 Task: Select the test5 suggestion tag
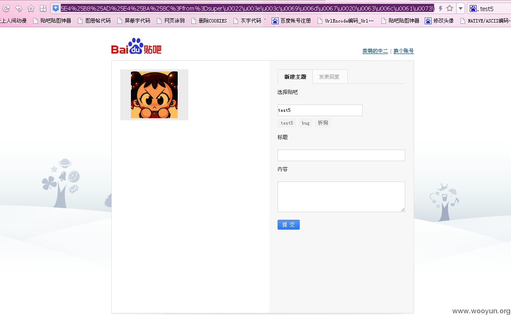pos(287,123)
